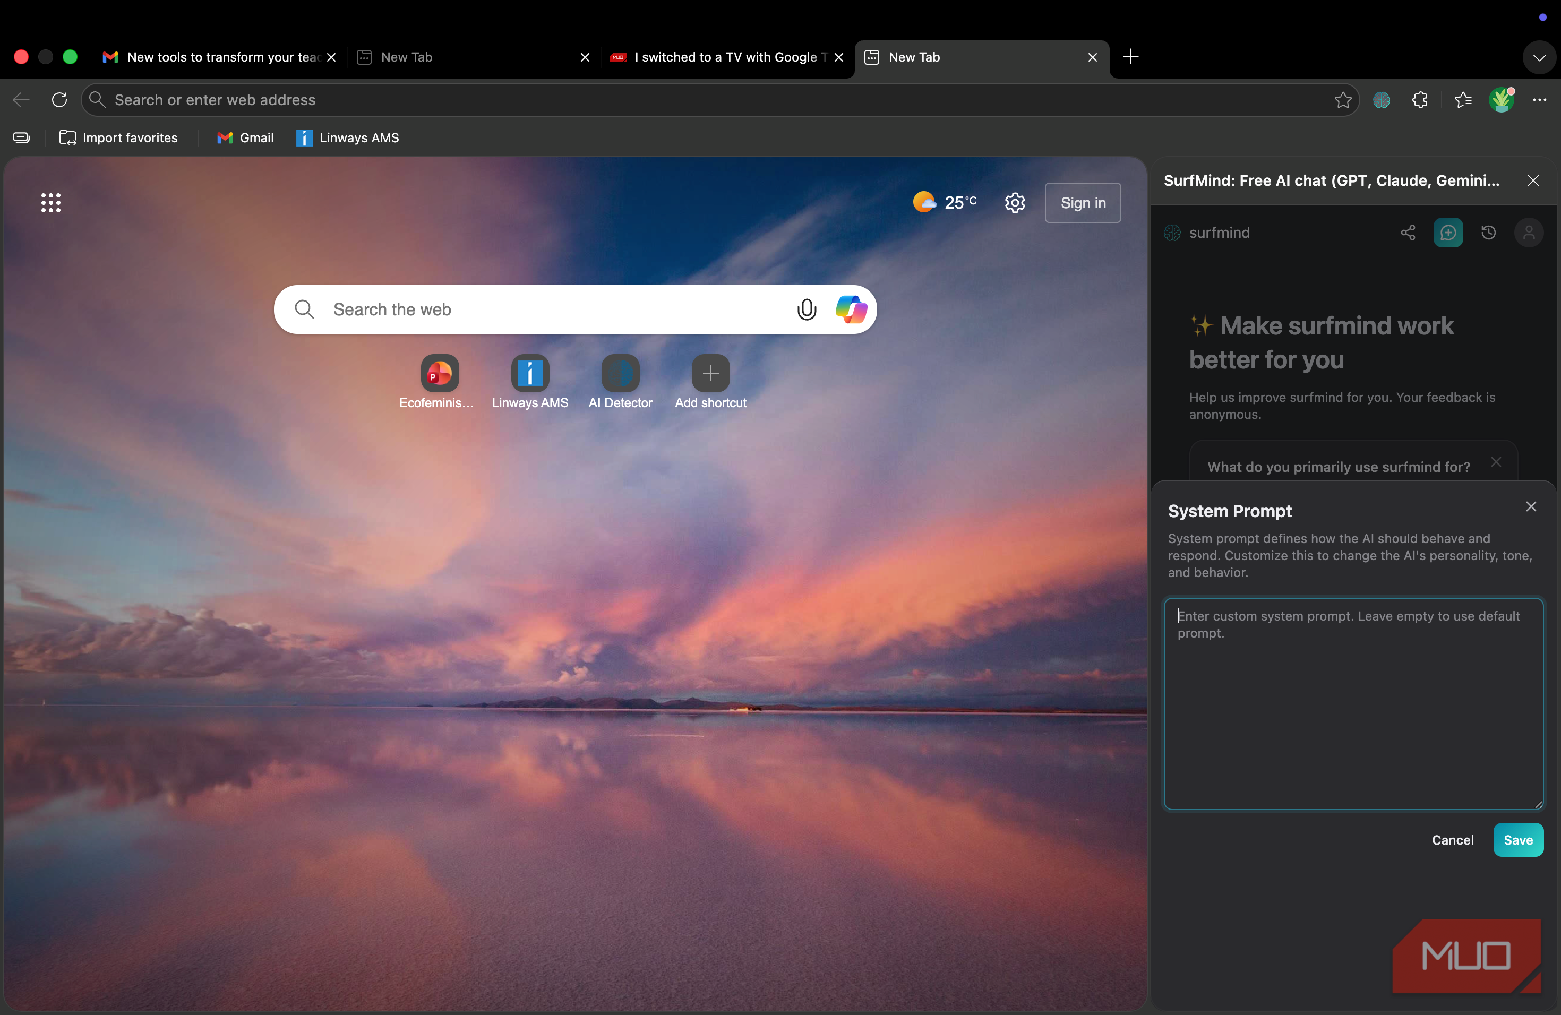This screenshot has width=1561, height=1015.
Task: Open the Ecofeminis… shortcut tile
Action: [440, 382]
